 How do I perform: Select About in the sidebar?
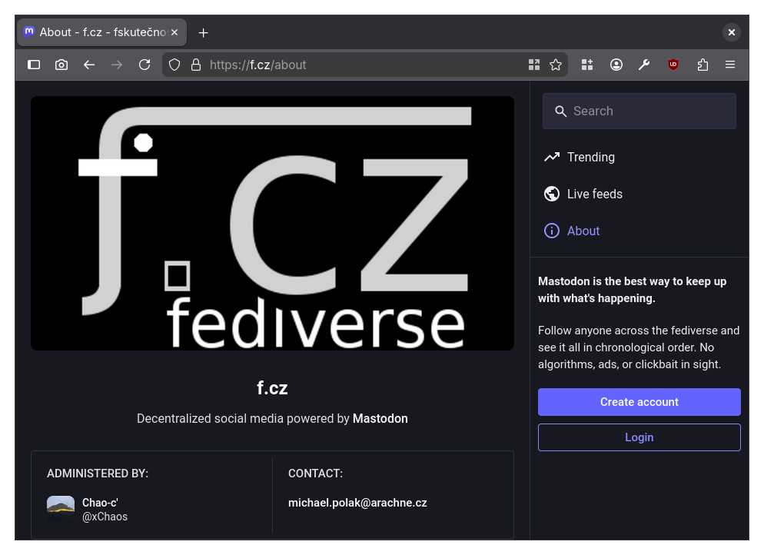[x=572, y=231]
